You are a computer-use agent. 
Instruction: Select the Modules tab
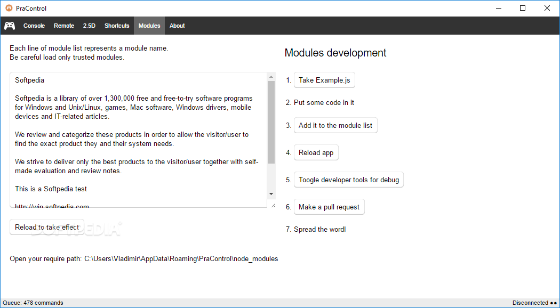pos(149,26)
